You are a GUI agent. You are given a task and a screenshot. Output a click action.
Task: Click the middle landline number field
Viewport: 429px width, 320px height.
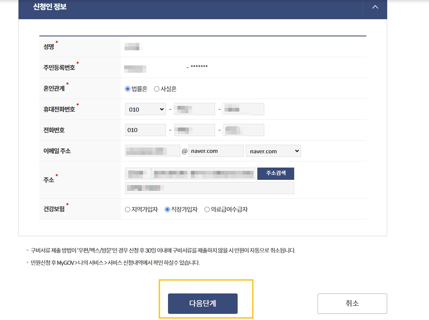point(194,130)
